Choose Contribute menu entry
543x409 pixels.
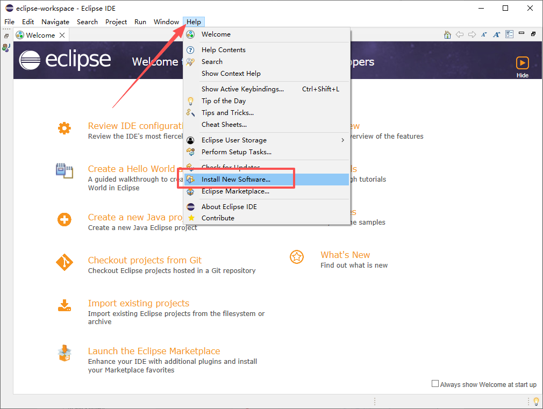pyautogui.click(x=266, y=218)
